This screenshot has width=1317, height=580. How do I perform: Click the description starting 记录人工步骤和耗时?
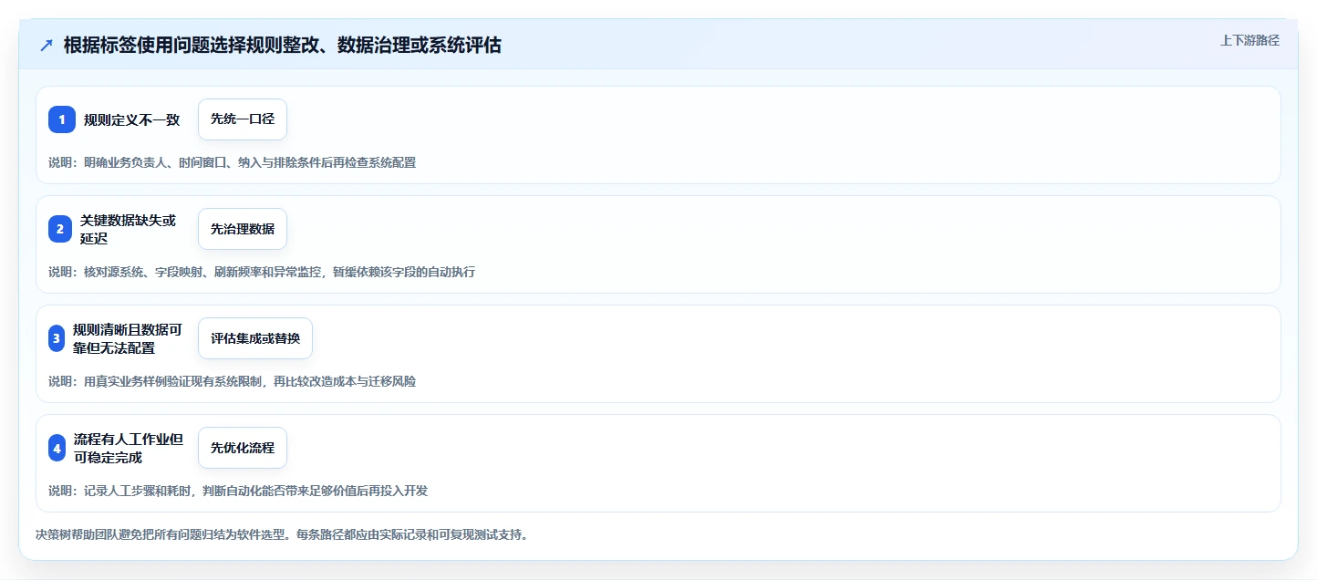coord(238,491)
